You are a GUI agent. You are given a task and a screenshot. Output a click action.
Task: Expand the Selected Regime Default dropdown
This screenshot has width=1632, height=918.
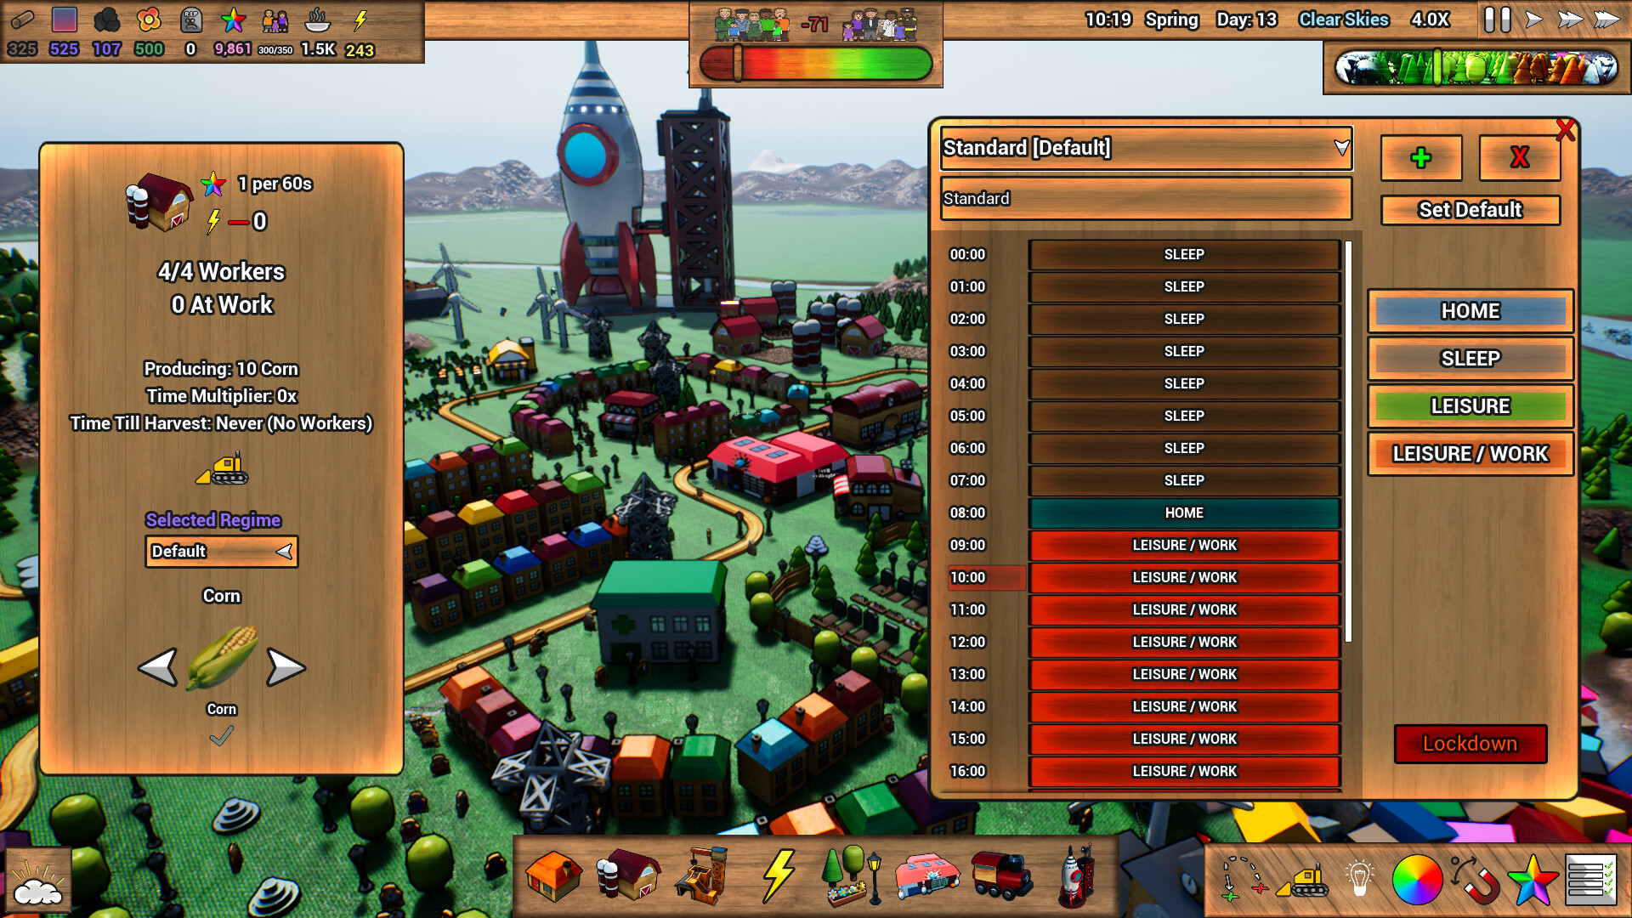[285, 552]
